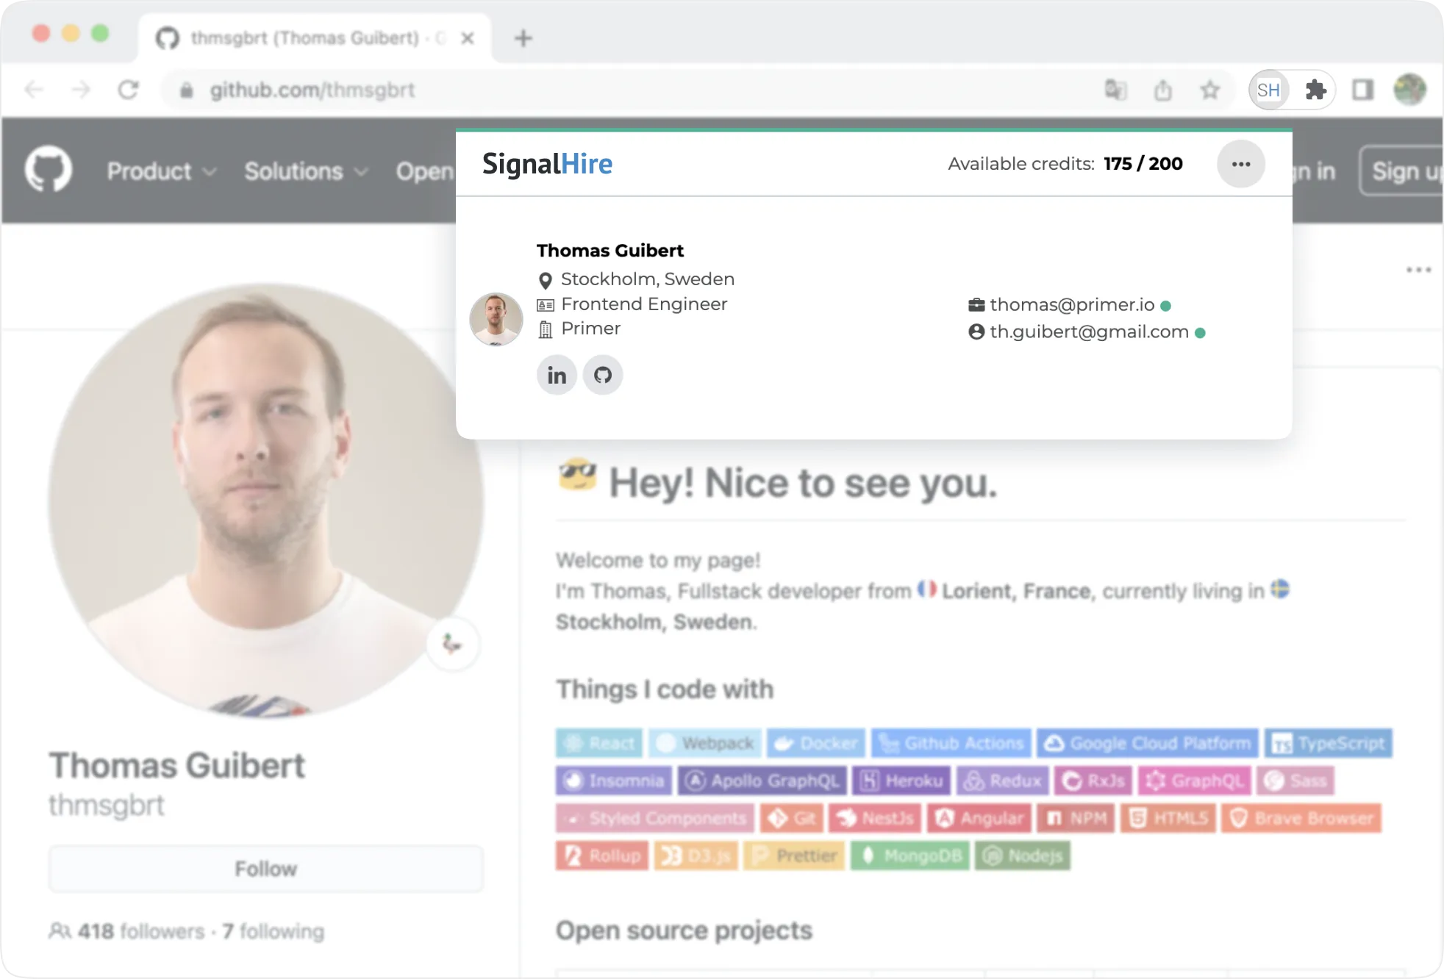Open the browser extensions puzzle icon

1315,90
